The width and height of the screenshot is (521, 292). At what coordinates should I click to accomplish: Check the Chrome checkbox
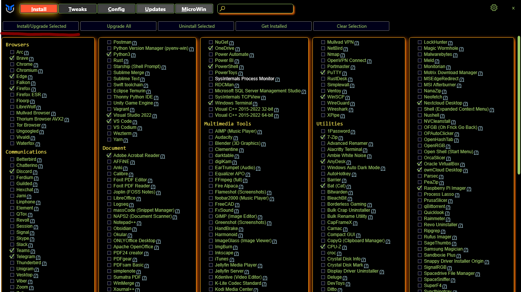click(x=12, y=64)
